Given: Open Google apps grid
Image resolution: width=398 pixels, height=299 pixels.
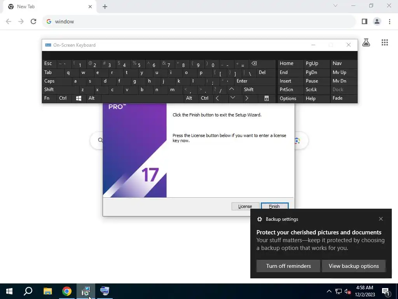Looking at the screenshot, I should pos(385,42).
